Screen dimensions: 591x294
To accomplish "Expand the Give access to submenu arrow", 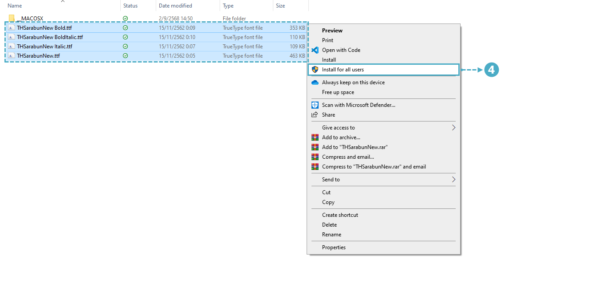I will click(453, 128).
